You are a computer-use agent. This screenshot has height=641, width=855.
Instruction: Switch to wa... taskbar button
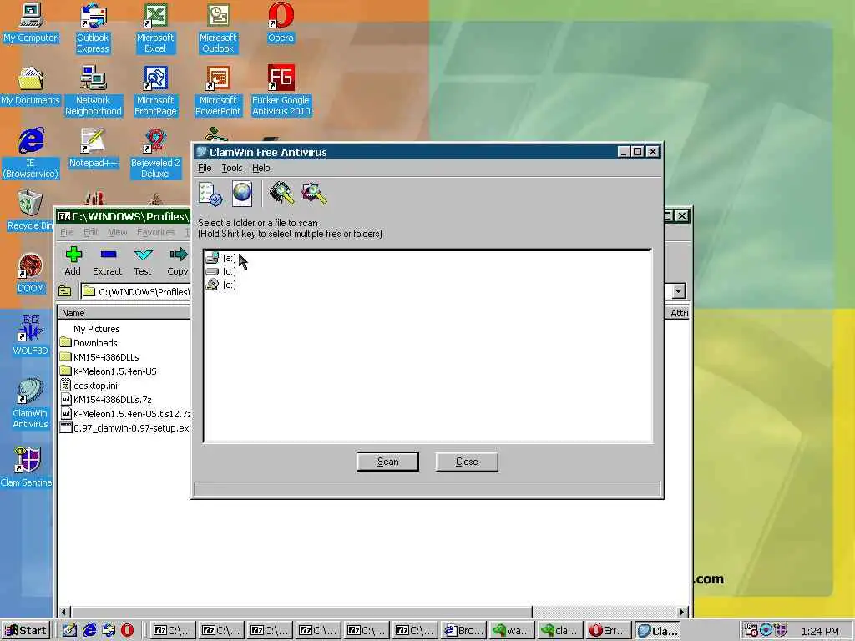[513, 631]
